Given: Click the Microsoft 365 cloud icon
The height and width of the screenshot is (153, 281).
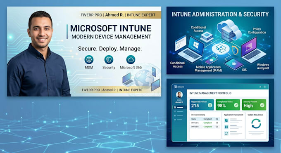Looking at the screenshot, I should coord(131,59).
